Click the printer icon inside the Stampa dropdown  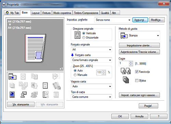pyautogui.click(x=124, y=36)
